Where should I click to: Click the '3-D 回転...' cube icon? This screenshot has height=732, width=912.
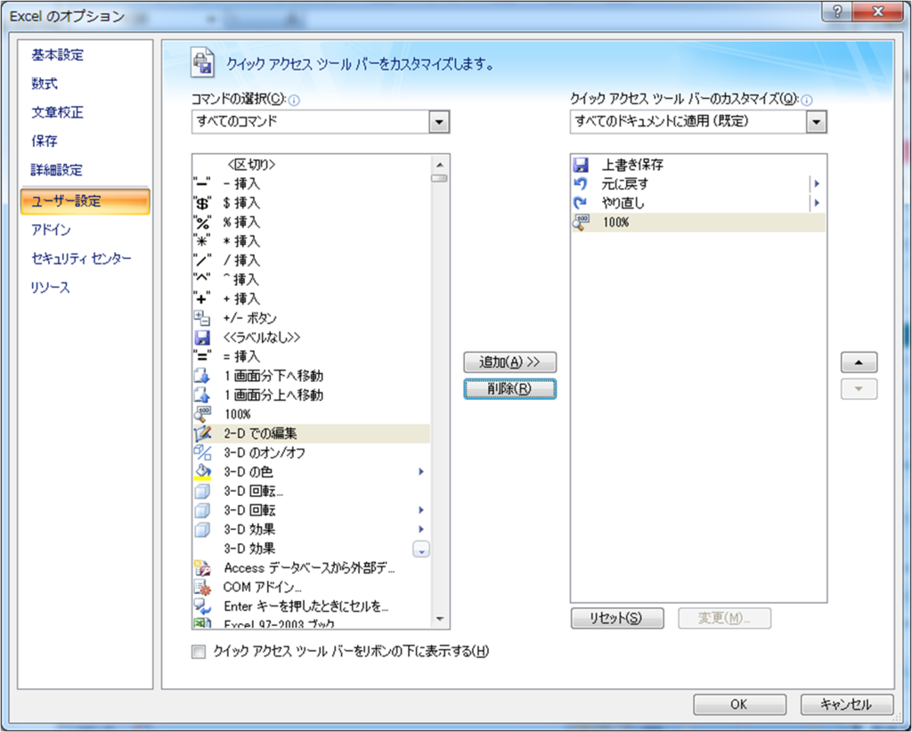[x=202, y=492]
